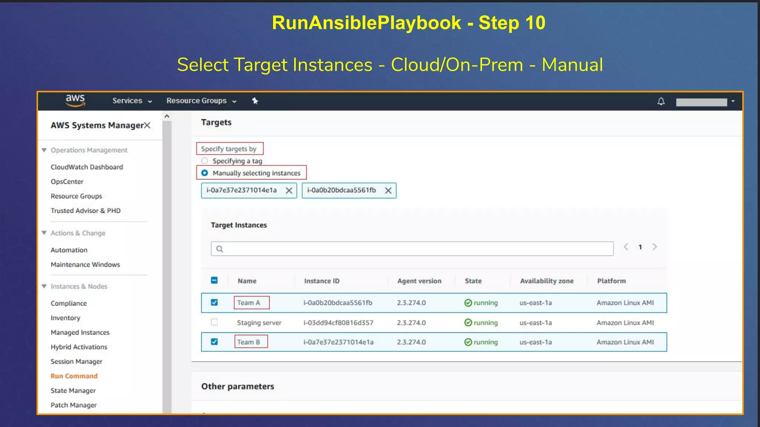Sort by the Agent version column header
This screenshot has height=427, width=760.
click(419, 281)
